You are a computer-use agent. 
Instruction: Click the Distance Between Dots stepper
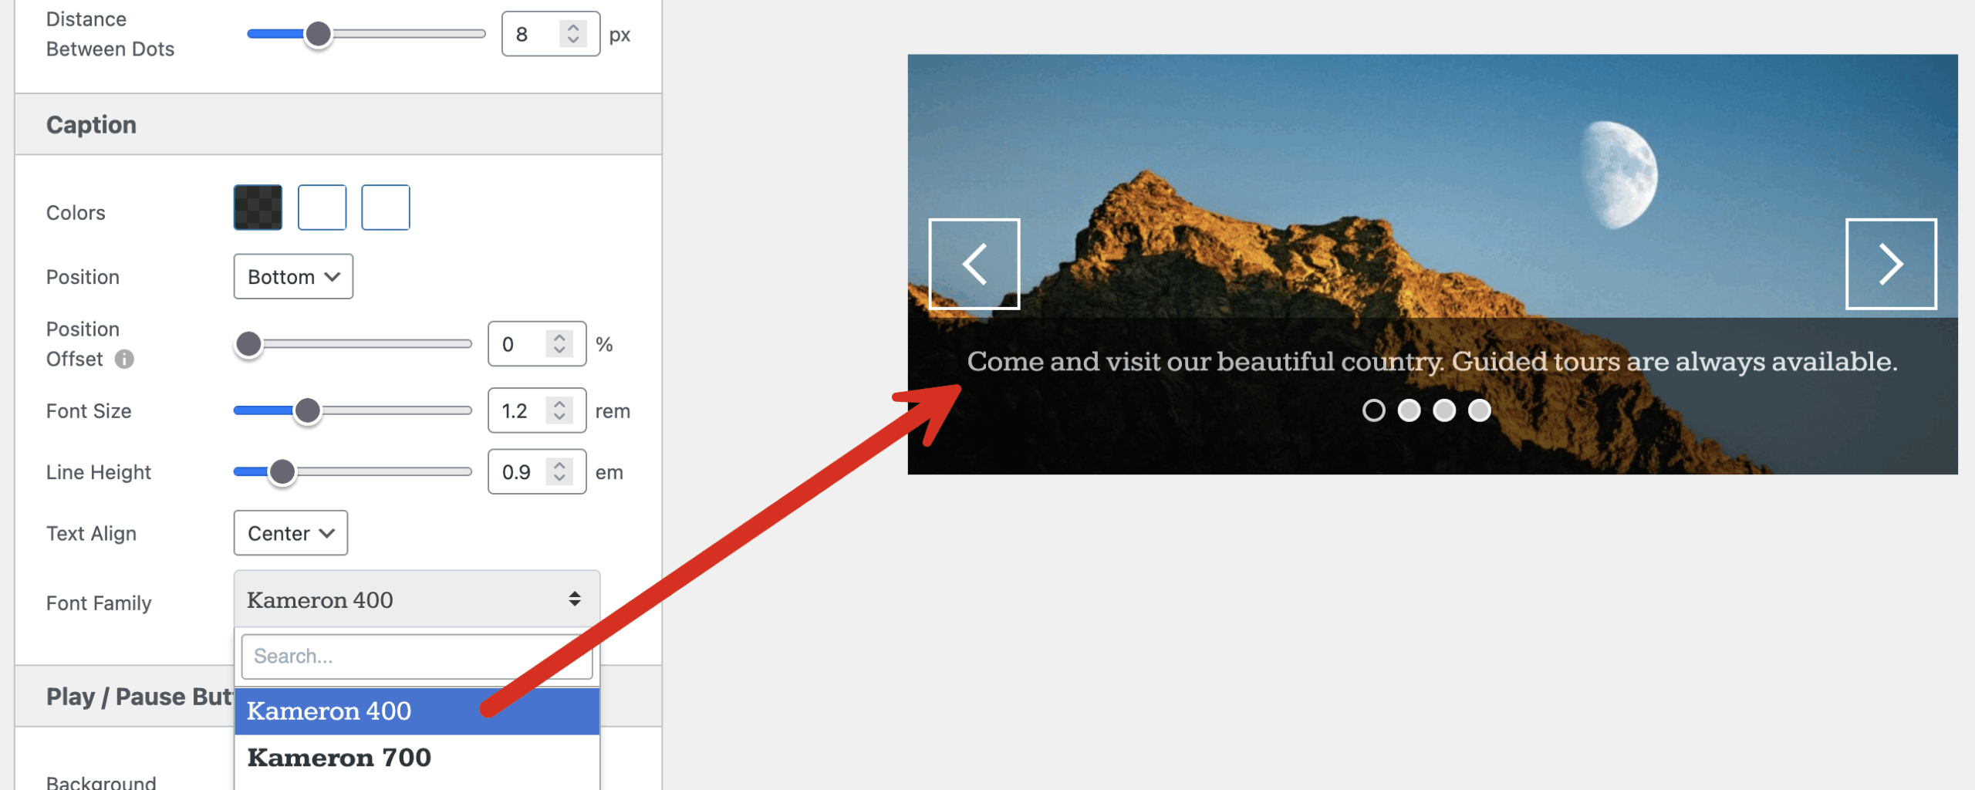[x=572, y=34]
